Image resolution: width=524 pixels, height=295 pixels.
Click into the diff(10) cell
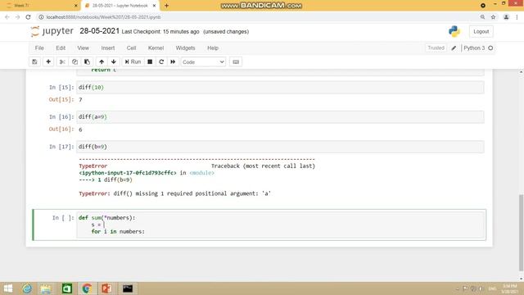(x=280, y=88)
